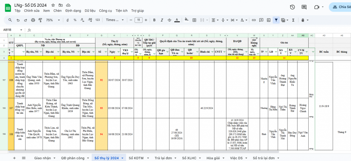
Task: Toggle the active filter button
Action: (x=276, y=20)
